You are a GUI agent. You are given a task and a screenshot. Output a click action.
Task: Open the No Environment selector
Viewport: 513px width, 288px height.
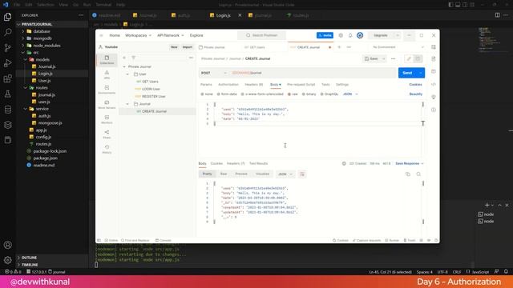click(x=398, y=47)
